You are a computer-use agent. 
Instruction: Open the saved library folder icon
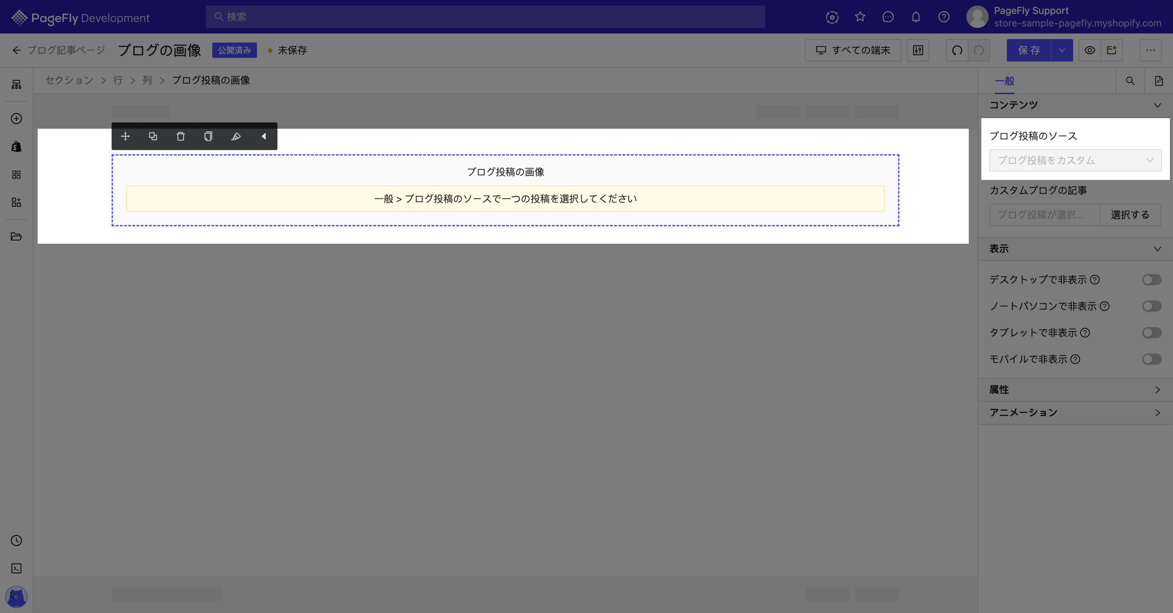(16, 236)
